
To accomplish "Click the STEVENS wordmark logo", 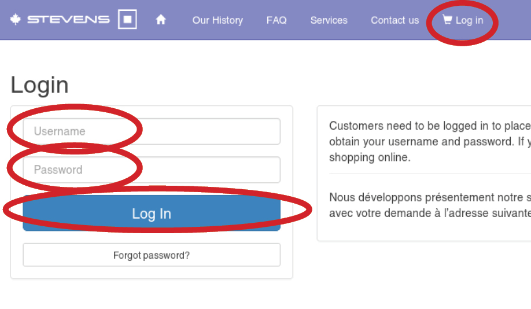I will 68,19.
